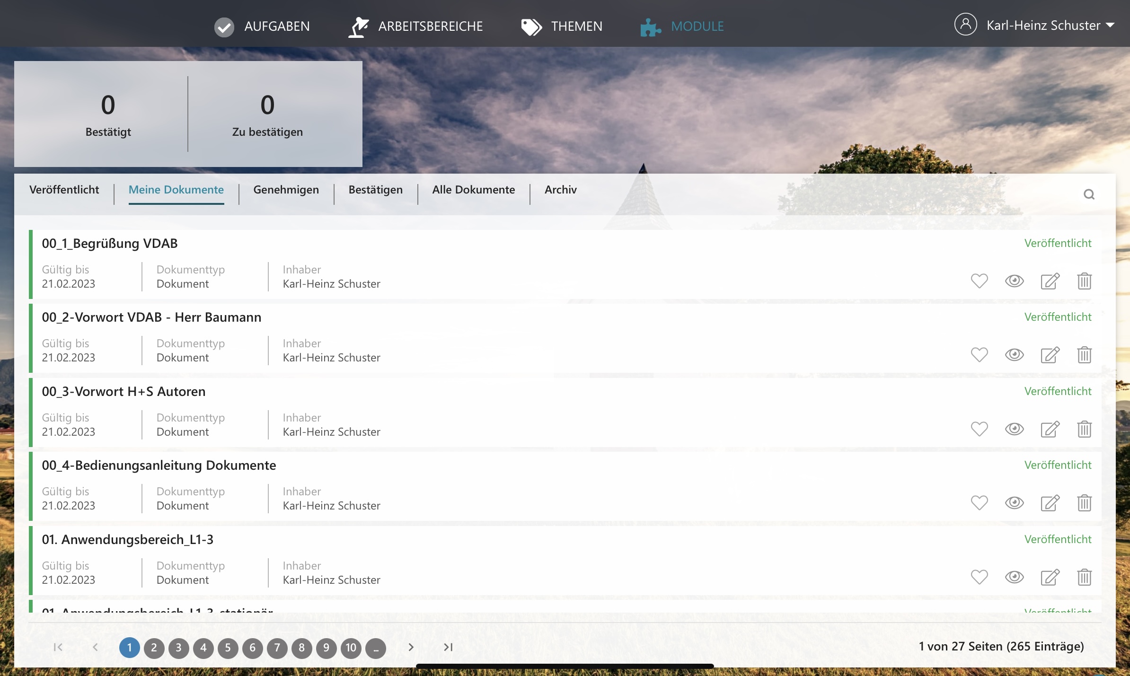The height and width of the screenshot is (676, 1130).
Task: Go to page 5 in pagination
Action: coord(228,648)
